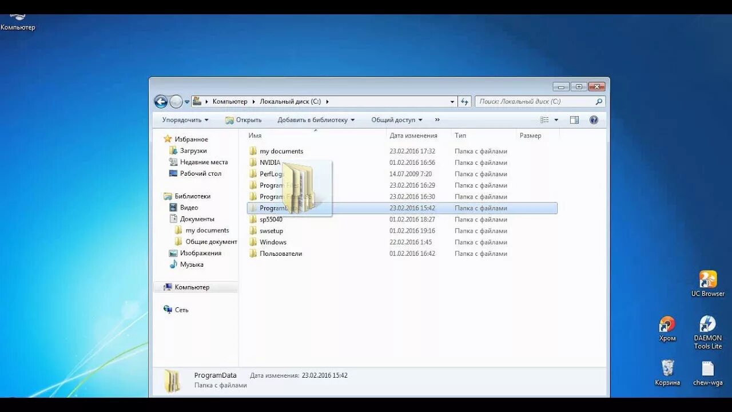Select the Пользователи folder icon
Image resolution: width=732 pixels, height=412 pixels.
click(x=253, y=253)
